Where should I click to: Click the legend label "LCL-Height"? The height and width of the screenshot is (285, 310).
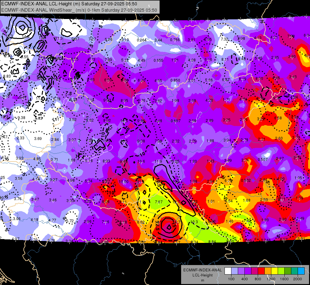202,275
